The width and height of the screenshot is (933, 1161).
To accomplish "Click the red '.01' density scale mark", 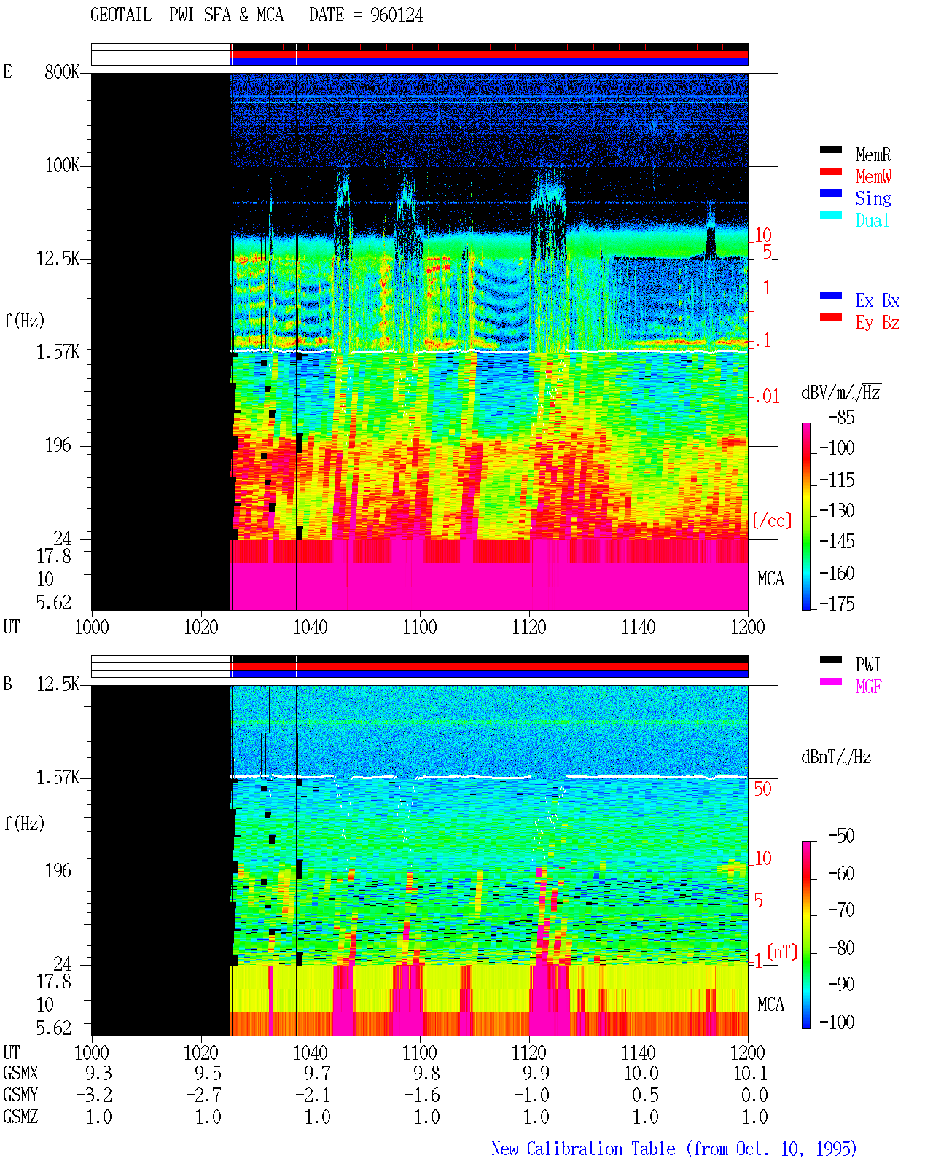I will click(x=767, y=396).
